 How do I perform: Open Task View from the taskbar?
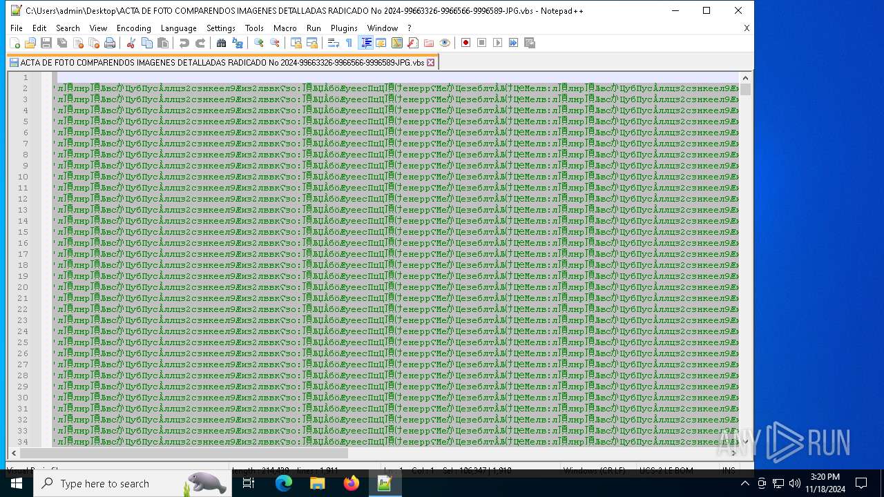249,483
